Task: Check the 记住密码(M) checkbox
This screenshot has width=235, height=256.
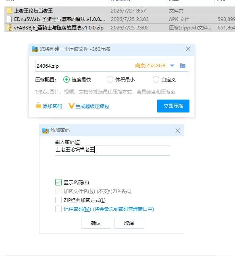Action: [x=58, y=209]
